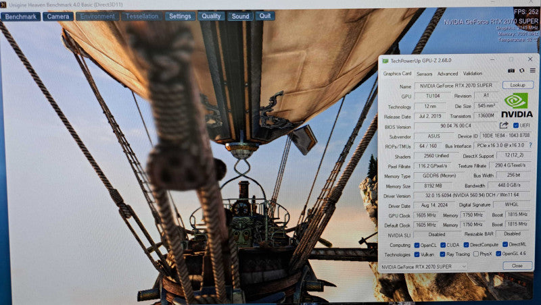Switch to the Graphics Card tab
The image size is (541, 305).
(397, 74)
